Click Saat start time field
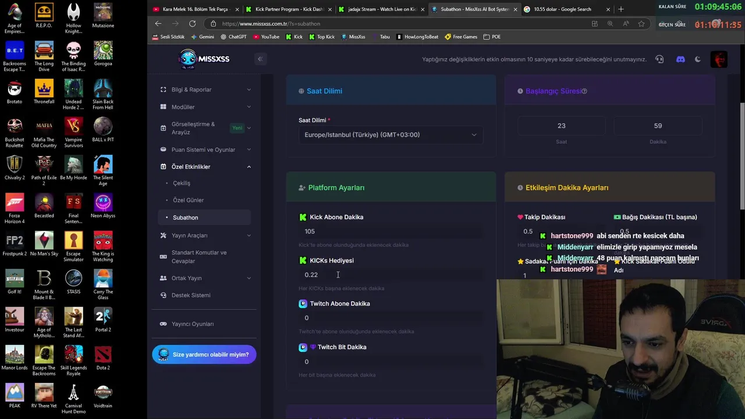Screen dimensions: 745x419 [x=561, y=126]
